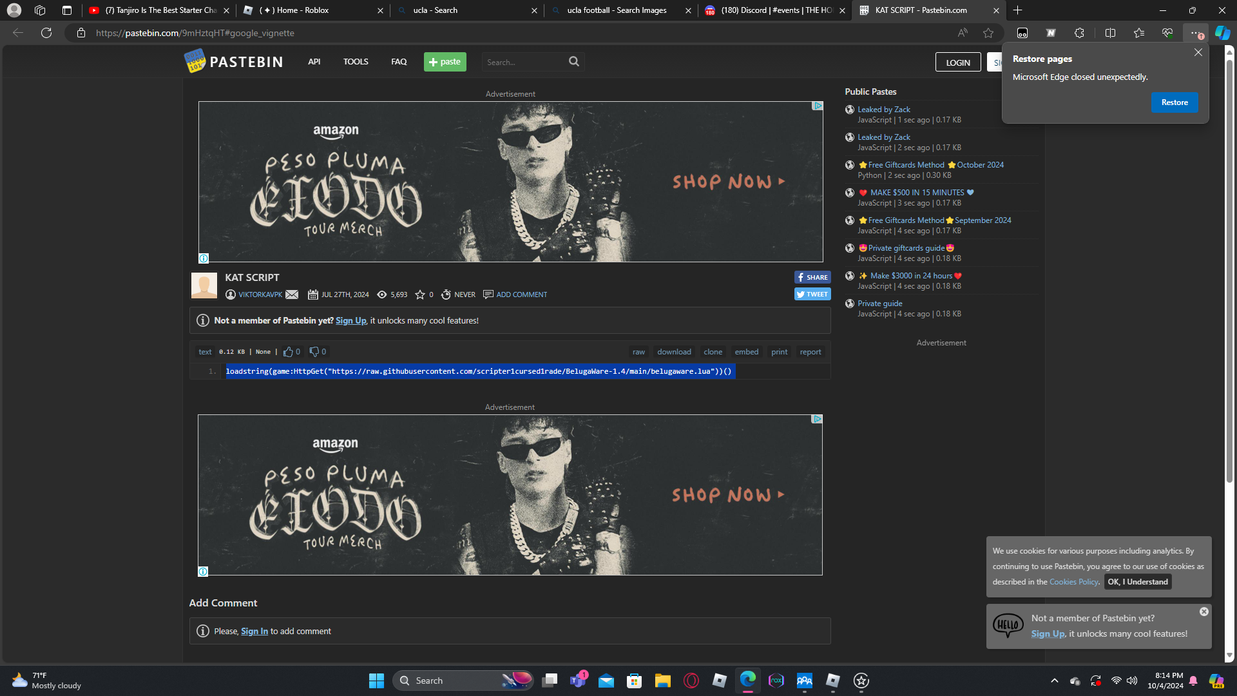Open the TOOLS menu item
The width and height of the screenshot is (1237, 696).
356,62
